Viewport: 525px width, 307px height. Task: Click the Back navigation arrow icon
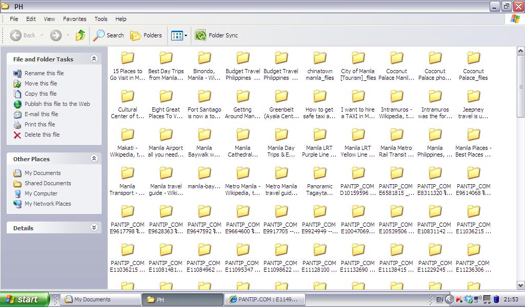point(16,35)
